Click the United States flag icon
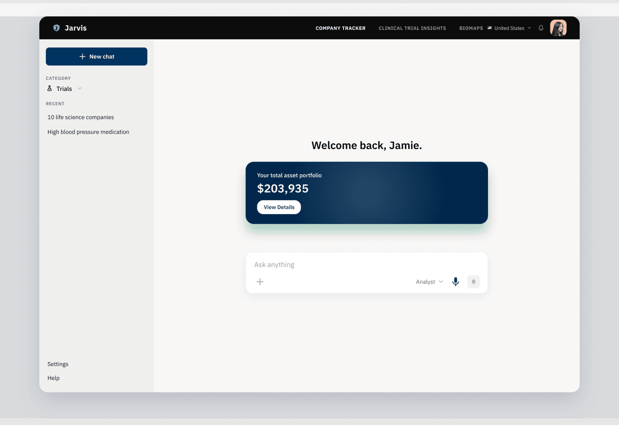This screenshot has width=619, height=425. [490, 28]
